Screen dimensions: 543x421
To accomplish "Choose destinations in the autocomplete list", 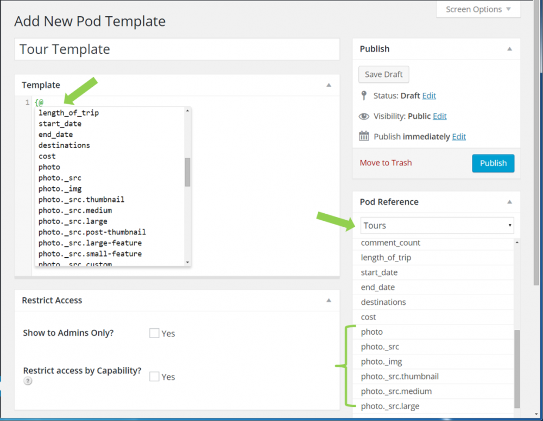I will (x=64, y=145).
